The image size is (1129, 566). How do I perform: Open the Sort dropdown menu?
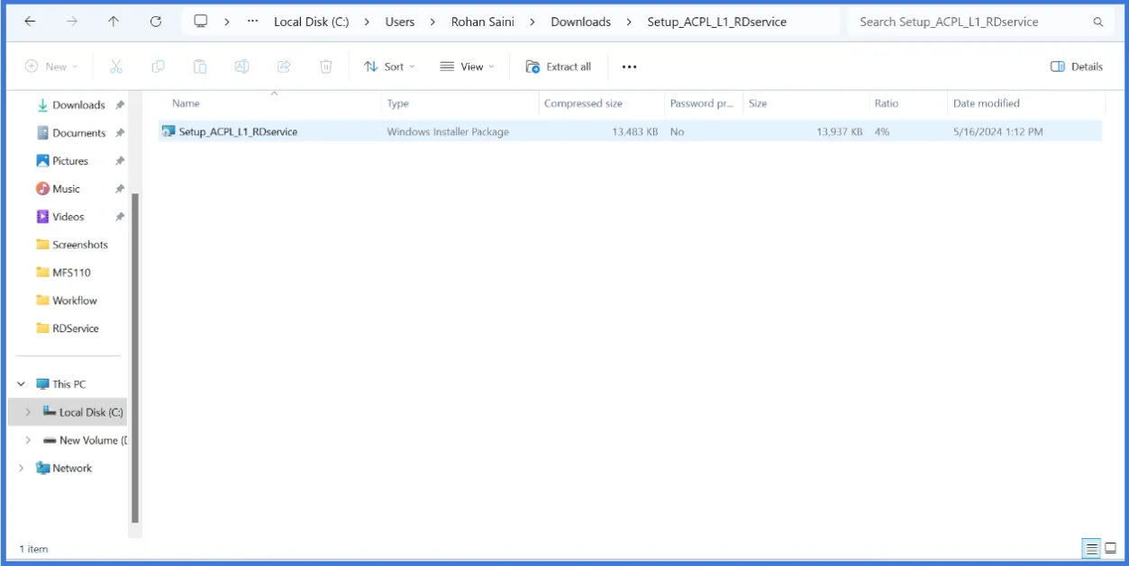point(389,67)
